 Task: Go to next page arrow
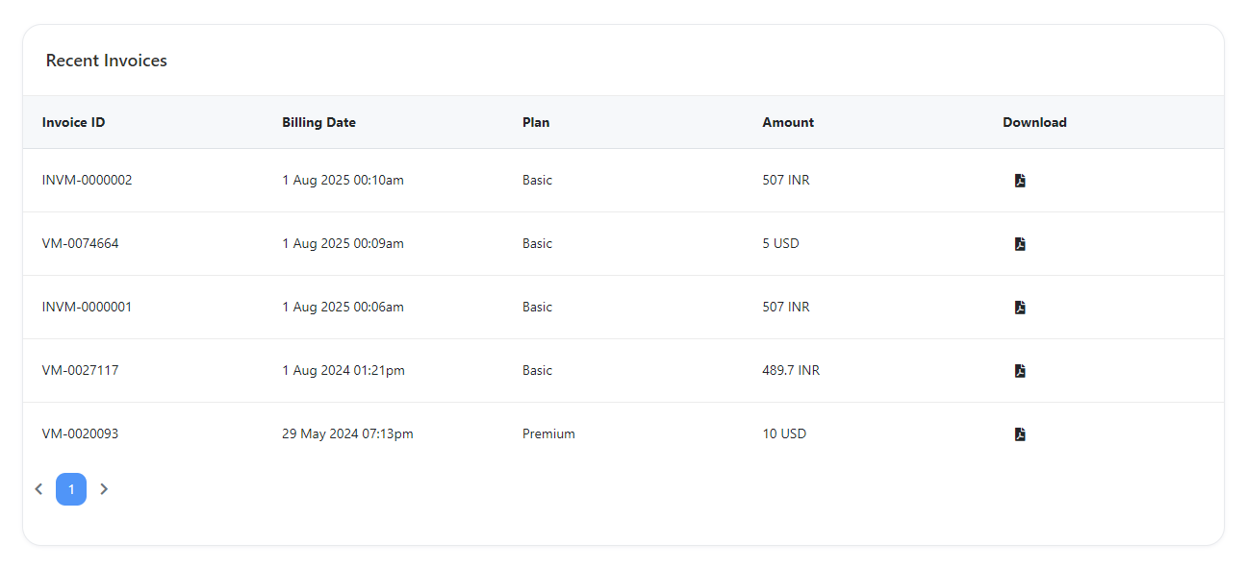(104, 489)
